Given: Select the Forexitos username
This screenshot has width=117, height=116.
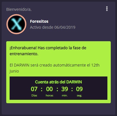Looking at the screenshot, I should click(x=39, y=21).
